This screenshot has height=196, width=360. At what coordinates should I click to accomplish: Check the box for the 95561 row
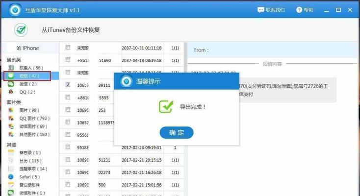pos(68,134)
